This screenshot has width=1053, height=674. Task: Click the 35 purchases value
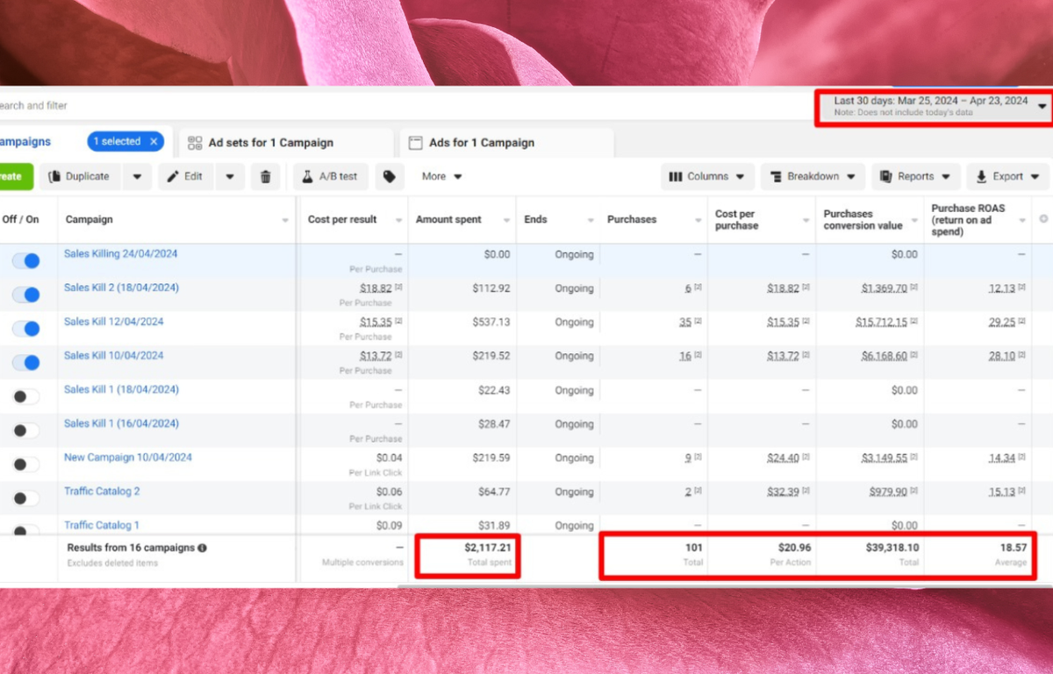pos(685,323)
